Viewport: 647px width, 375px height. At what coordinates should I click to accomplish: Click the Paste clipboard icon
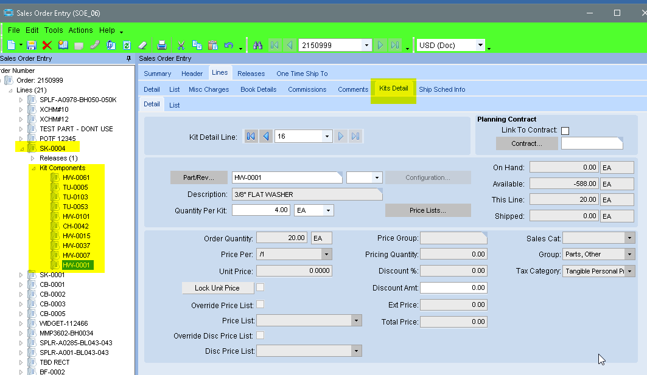(x=212, y=45)
